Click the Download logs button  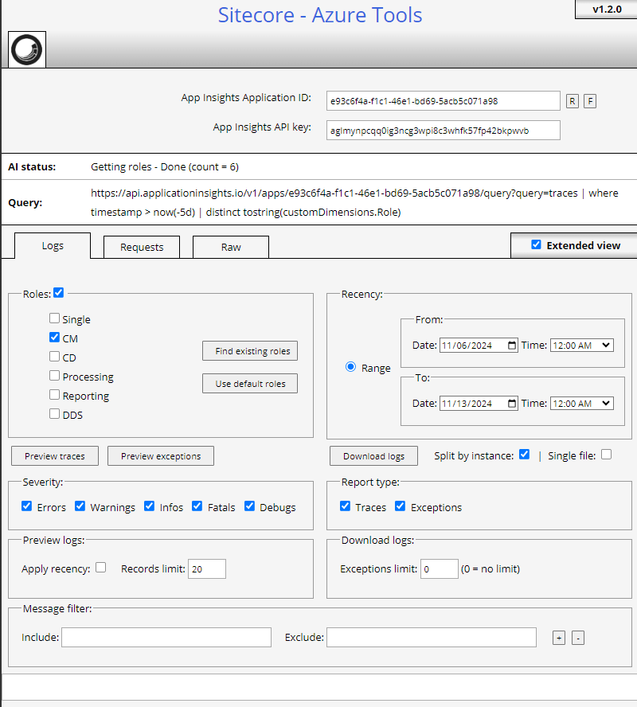tap(373, 456)
